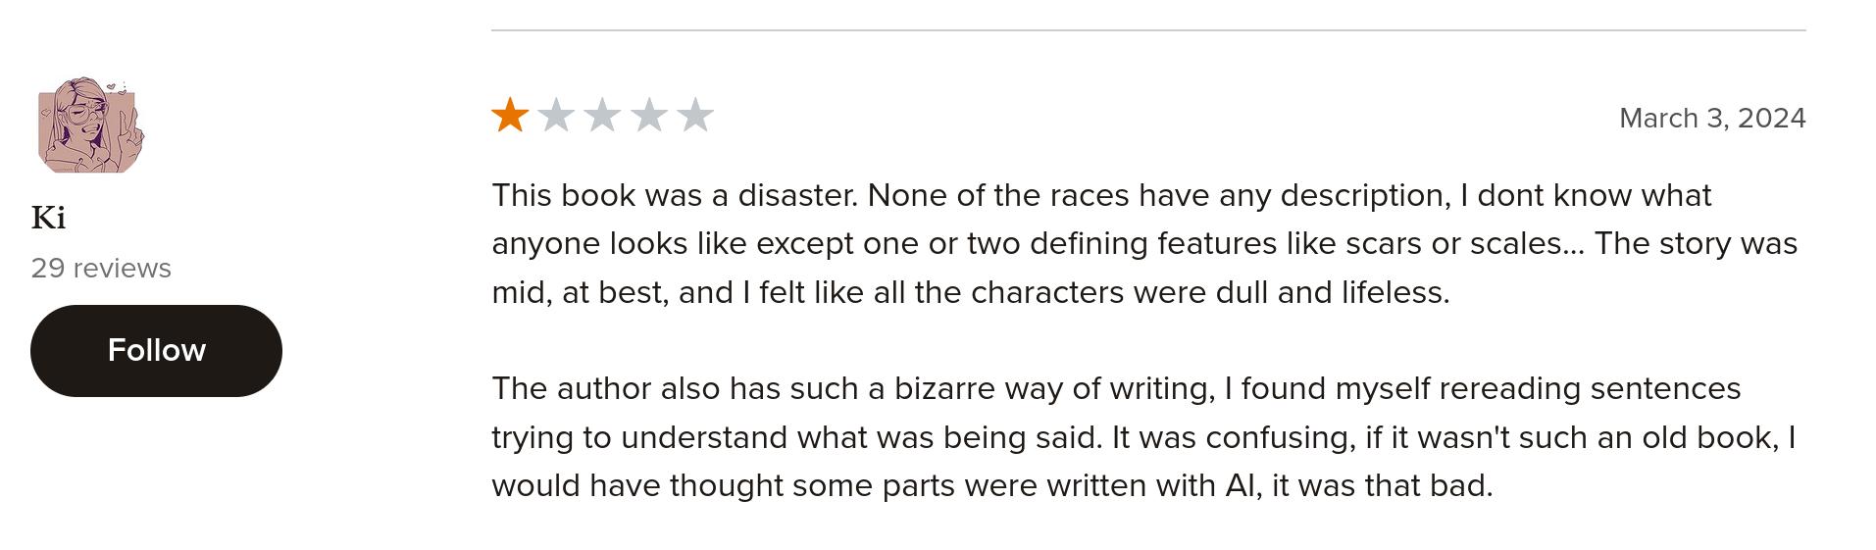Viewport: 1876px width, 550px height.
Task: Click the third gray rating star
Action: pos(602,116)
